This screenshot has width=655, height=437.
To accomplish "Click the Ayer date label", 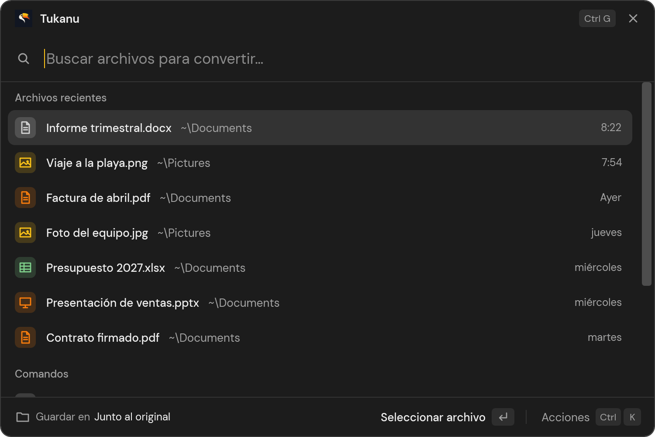I will click(x=610, y=198).
